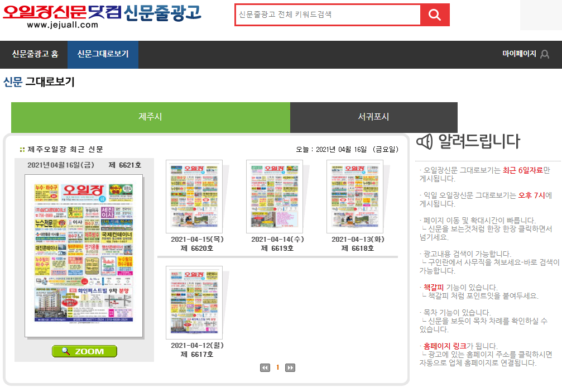Open the 신문그대로보기 menu item
Image resolution: width=562 pixels, height=387 pixels.
click(x=103, y=54)
